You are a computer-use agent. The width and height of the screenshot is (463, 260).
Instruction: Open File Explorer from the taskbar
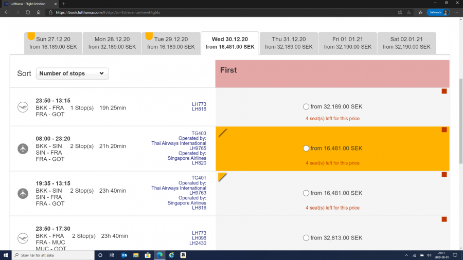tap(136, 255)
